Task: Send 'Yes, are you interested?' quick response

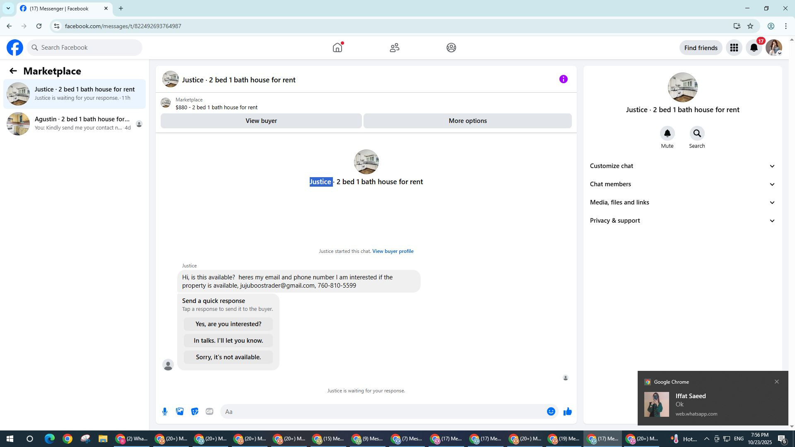Action: [228, 324]
